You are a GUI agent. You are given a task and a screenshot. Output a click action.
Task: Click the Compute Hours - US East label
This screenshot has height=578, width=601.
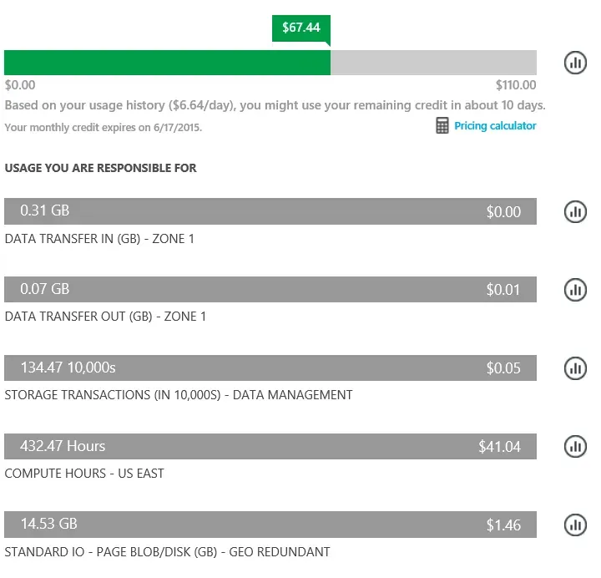(x=84, y=474)
